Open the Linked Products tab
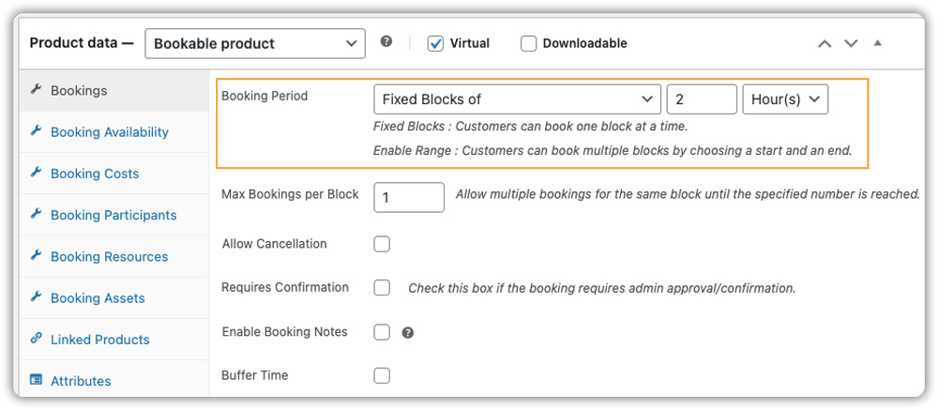The image size is (938, 409). pyautogui.click(x=114, y=339)
